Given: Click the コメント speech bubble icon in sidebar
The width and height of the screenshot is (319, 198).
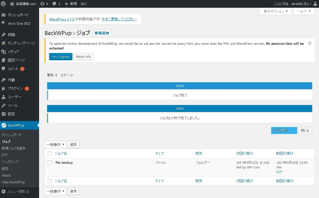Looking at the screenshot, I should coord(4,69).
